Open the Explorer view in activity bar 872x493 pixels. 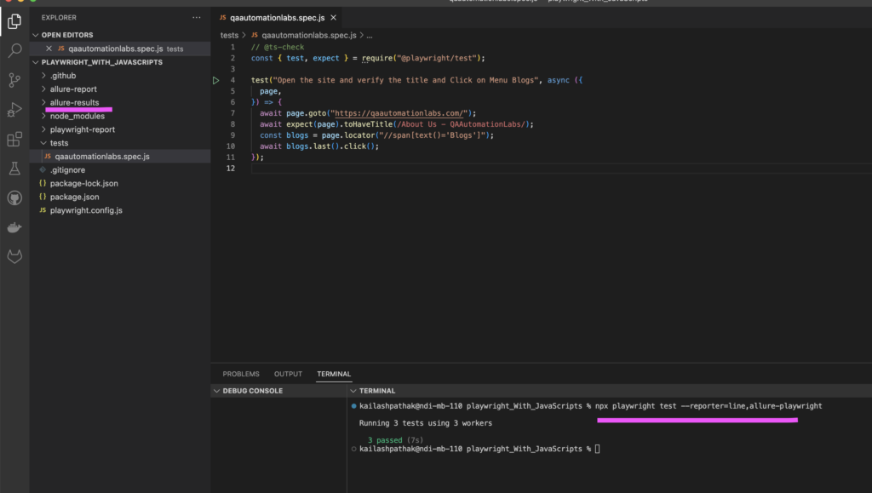[14, 21]
